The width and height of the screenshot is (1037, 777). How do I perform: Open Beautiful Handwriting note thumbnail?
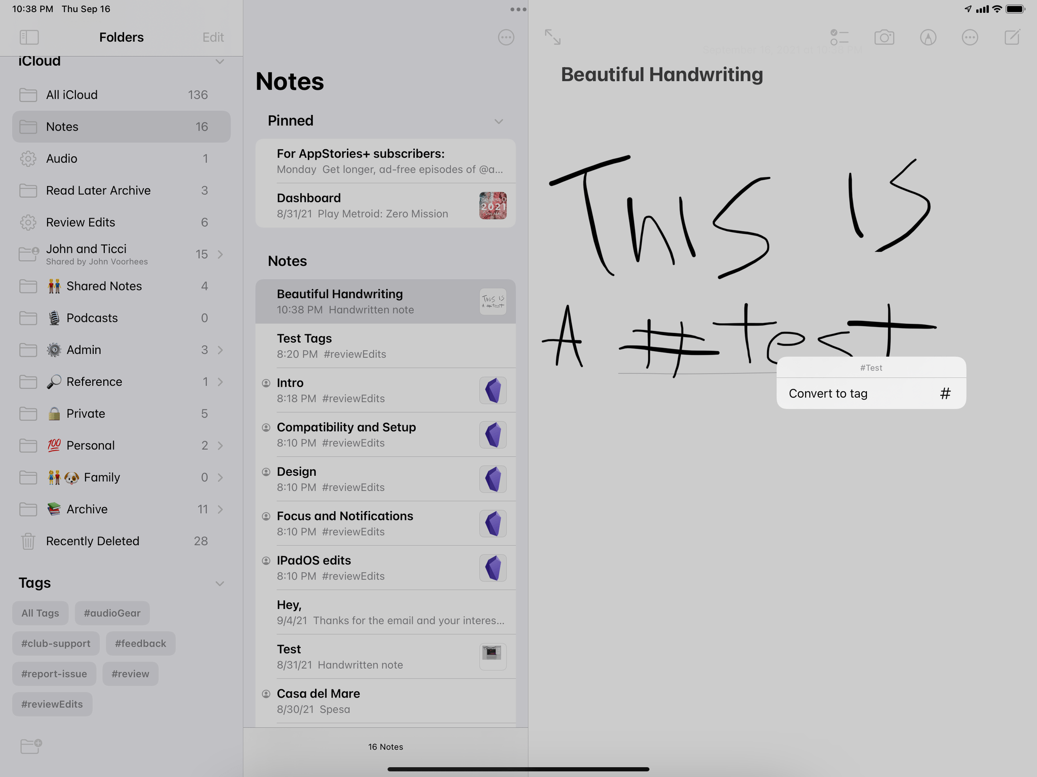[x=493, y=302]
